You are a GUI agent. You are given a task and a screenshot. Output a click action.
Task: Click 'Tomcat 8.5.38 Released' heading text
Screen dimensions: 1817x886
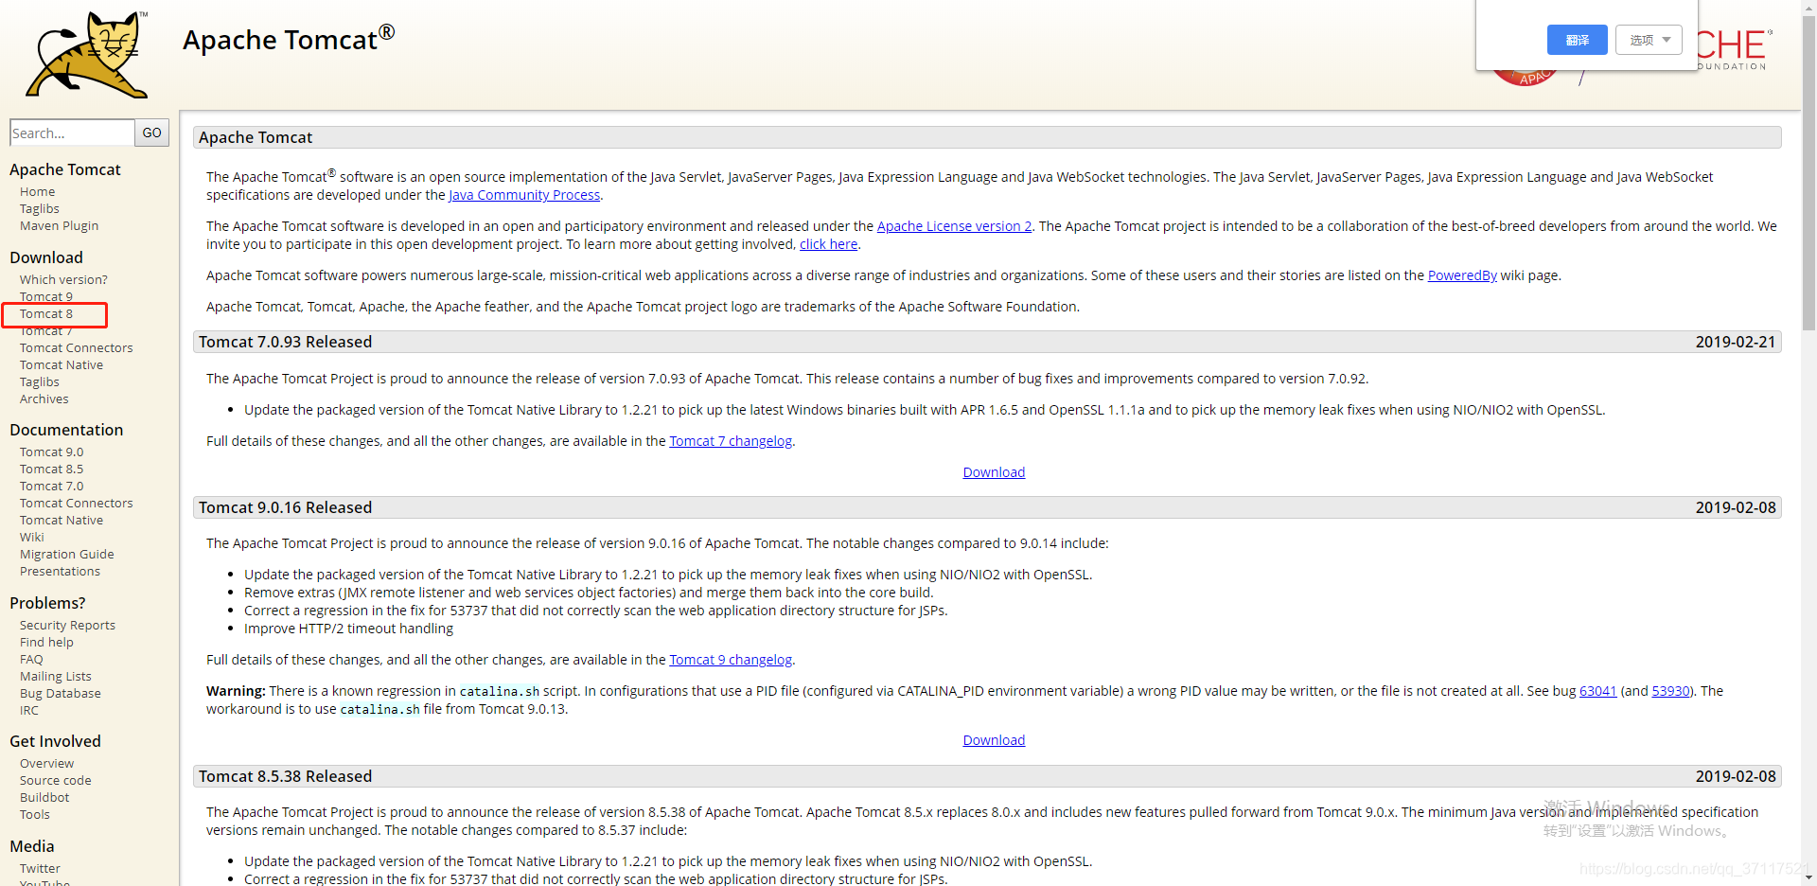coord(285,776)
